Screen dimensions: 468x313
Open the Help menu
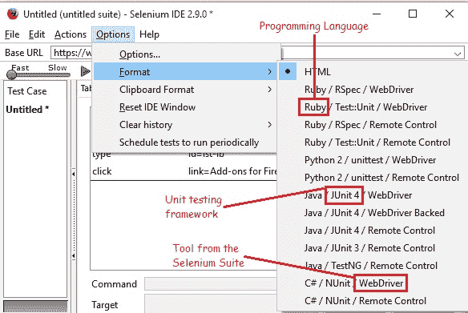(x=149, y=34)
